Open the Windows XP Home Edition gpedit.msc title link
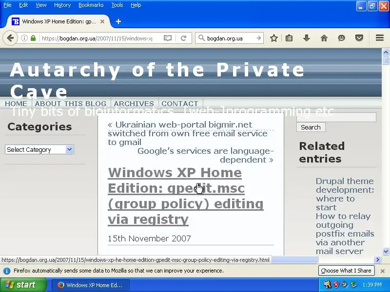The image size is (390, 292). (186, 196)
